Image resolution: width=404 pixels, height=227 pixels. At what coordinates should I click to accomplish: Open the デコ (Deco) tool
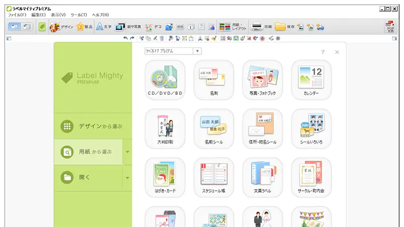[x=153, y=27]
